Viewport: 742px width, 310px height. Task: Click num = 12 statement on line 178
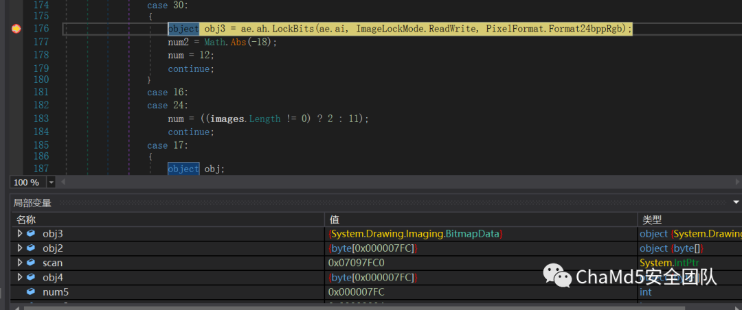(x=191, y=56)
